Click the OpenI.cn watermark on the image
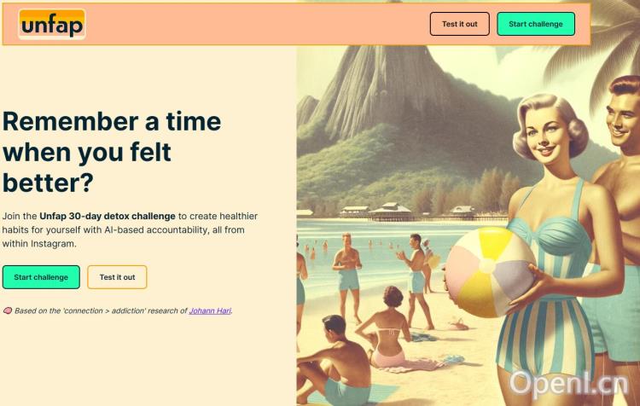Image resolution: width=640 pixels, height=406 pixels. [x=569, y=385]
